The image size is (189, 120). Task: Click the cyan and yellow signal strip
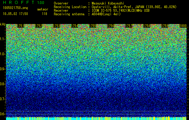(96, 118)
